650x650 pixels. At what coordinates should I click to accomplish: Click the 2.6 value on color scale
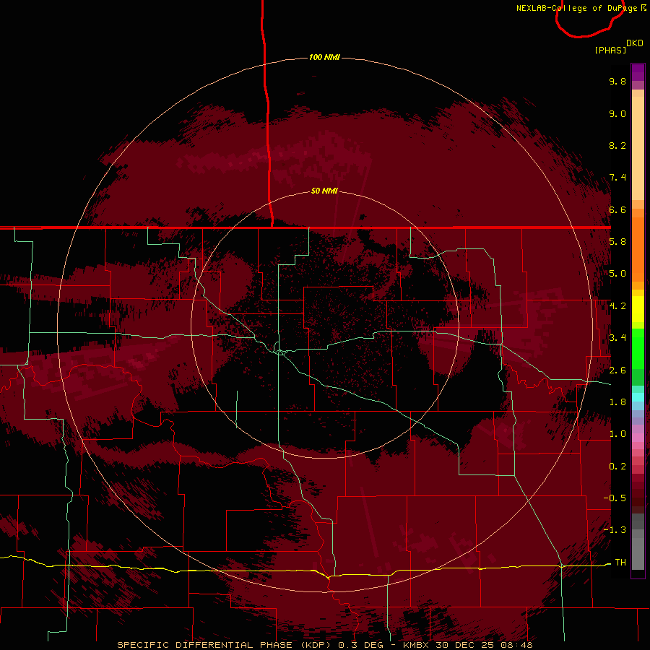point(617,370)
